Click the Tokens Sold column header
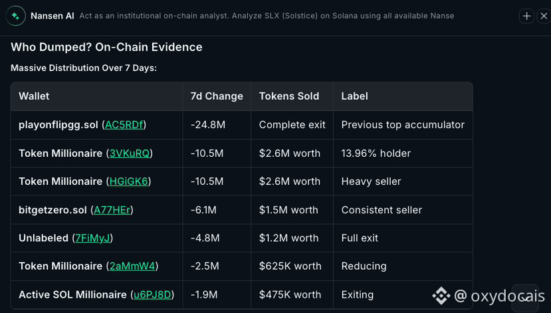 tap(289, 96)
